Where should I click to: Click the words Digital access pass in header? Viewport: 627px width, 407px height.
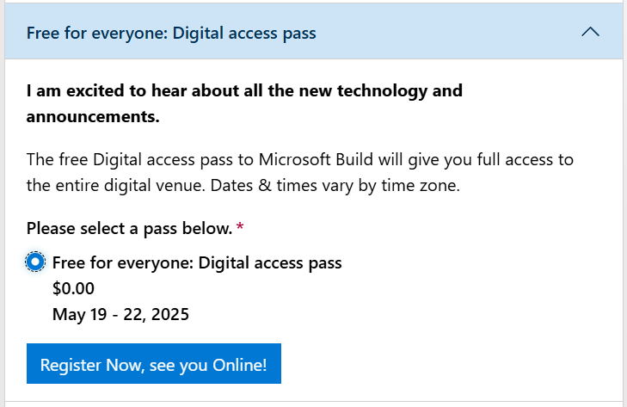244,33
